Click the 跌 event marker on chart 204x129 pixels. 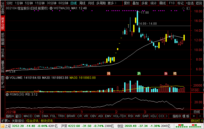pyautogui.click(x=139, y=73)
